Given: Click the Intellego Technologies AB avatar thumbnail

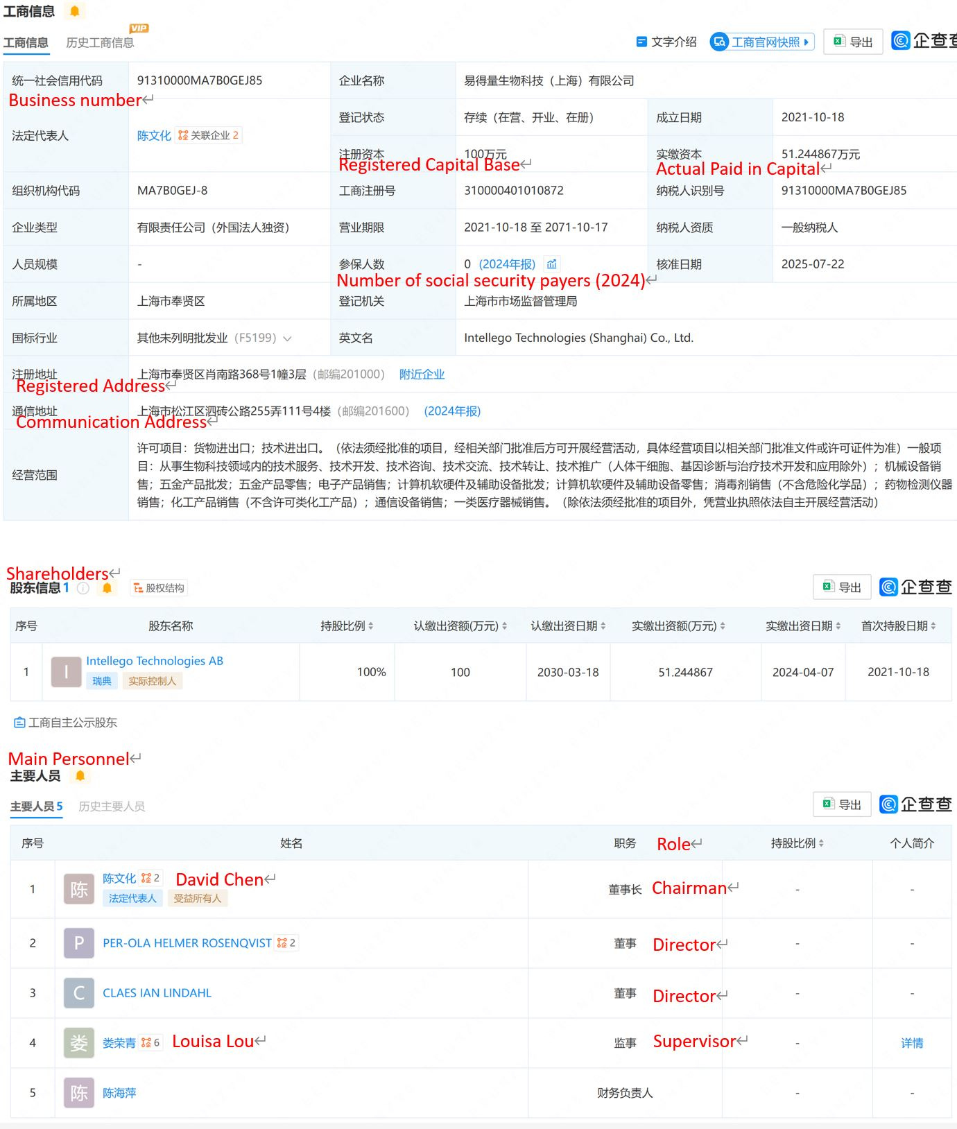Looking at the screenshot, I should coord(67,672).
